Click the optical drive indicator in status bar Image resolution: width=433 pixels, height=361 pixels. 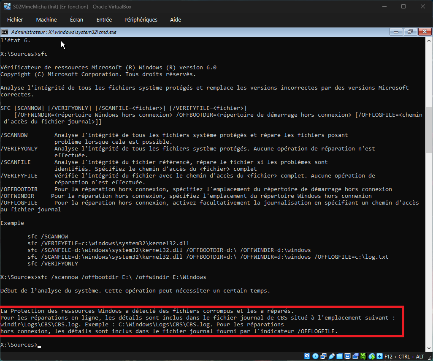(x=315, y=356)
